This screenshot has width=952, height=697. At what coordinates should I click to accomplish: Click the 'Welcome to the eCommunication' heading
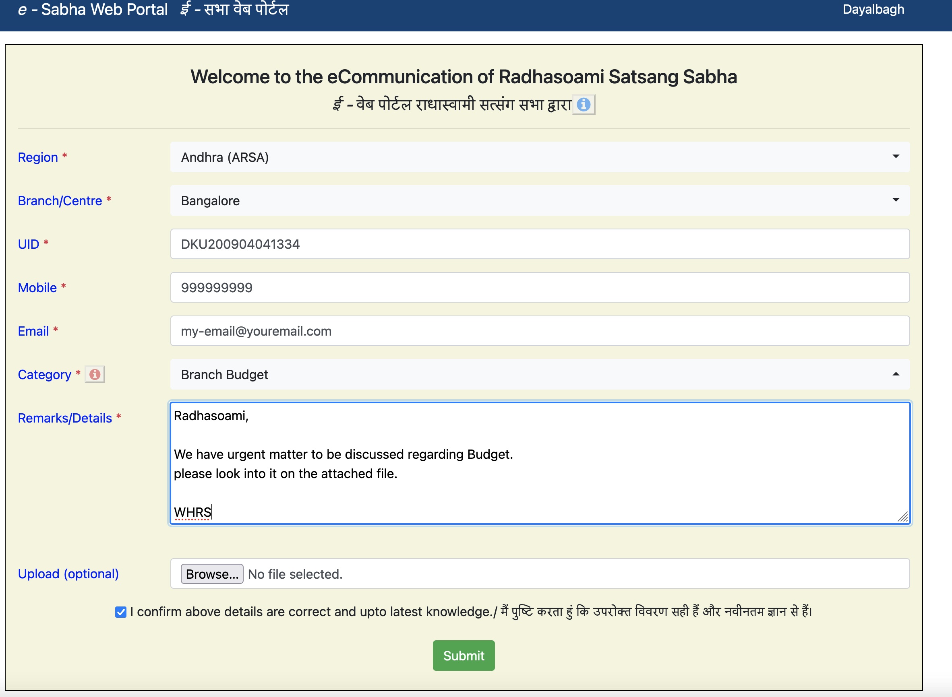(464, 77)
